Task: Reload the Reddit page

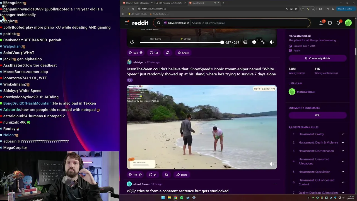Action: click(x=133, y=9)
